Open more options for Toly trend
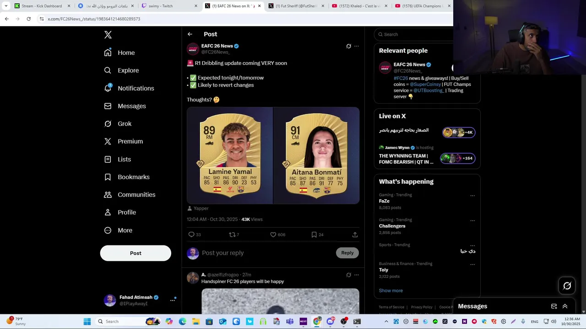The image size is (586, 329). pyautogui.click(x=472, y=264)
